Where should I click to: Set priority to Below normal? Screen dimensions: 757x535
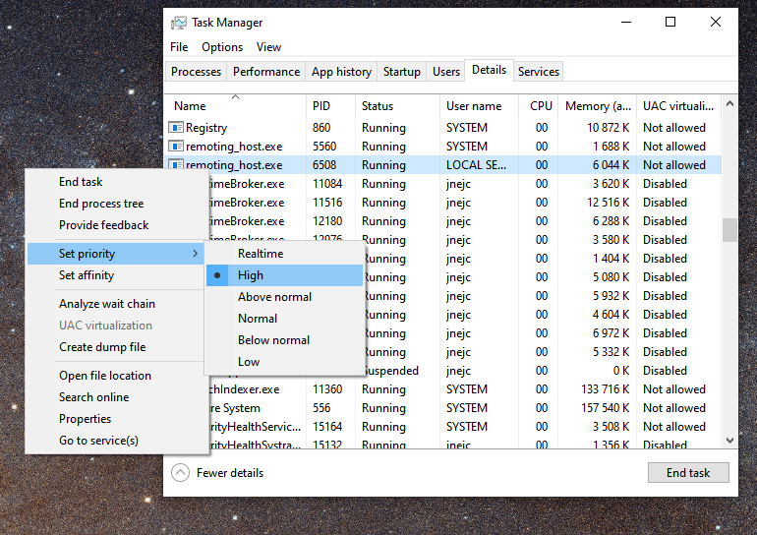(273, 340)
